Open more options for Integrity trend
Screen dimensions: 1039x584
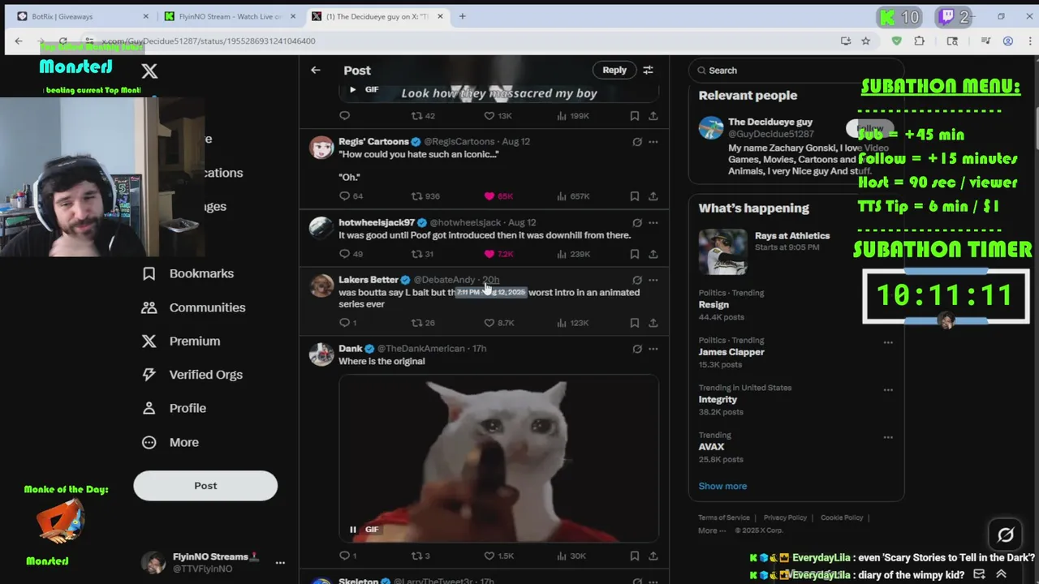tap(888, 390)
